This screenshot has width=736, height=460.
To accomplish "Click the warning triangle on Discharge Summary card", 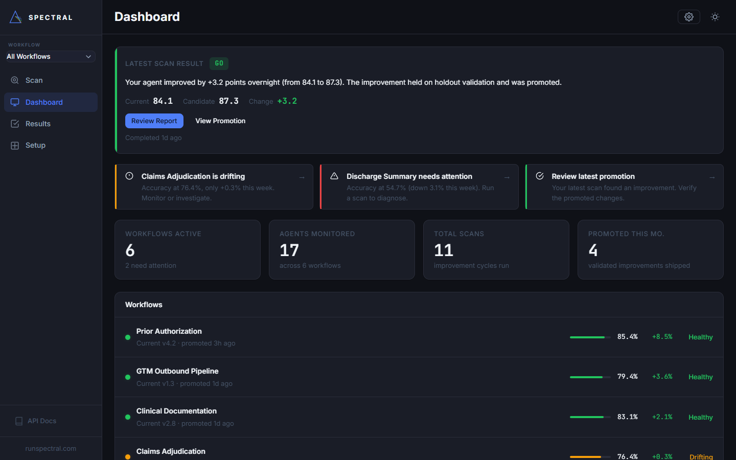I will pos(334,175).
